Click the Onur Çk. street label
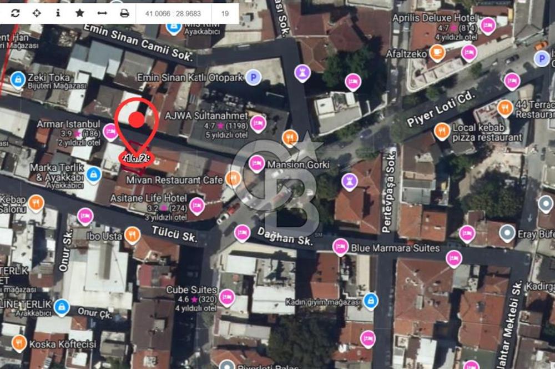 click(95, 313)
